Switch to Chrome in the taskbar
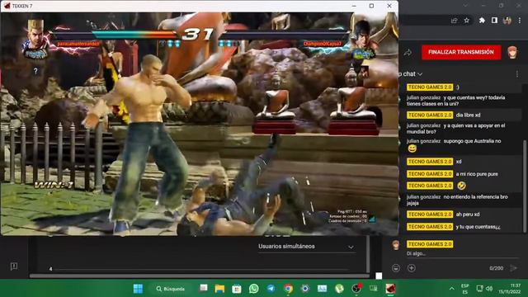Image resolution: width=528 pixels, height=297 pixels. pyautogui.click(x=288, y=289)
